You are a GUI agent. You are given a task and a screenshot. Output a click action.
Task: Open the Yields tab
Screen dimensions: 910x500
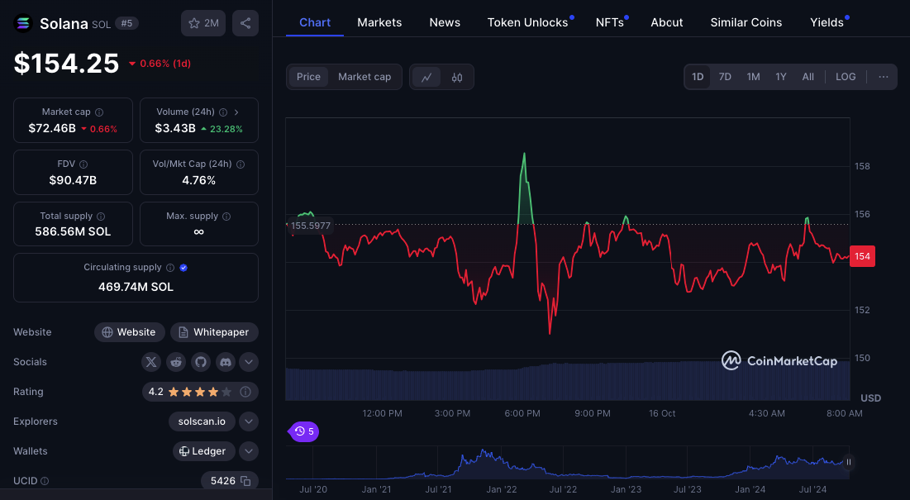tap(827, 22)
